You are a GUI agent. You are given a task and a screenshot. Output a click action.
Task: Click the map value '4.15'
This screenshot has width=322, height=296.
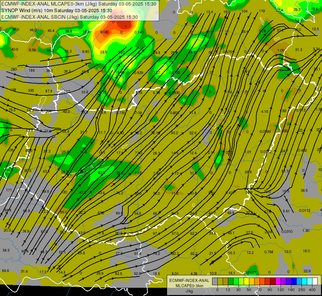click(265, 111)
